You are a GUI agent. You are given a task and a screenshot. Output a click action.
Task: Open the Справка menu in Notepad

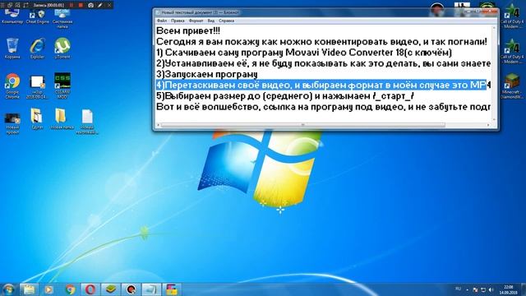click(x=227, y=21)
